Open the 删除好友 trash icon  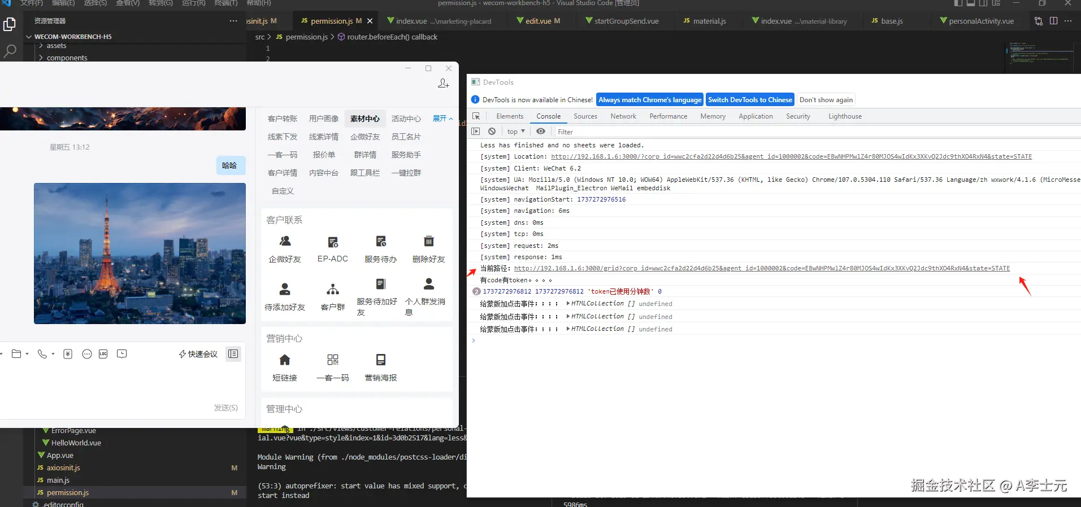tap(429, 241)
